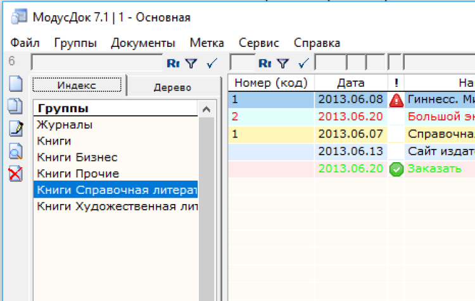Open the Файл menu
Viewport: 475px width, 301px height.
coord(25,43)
